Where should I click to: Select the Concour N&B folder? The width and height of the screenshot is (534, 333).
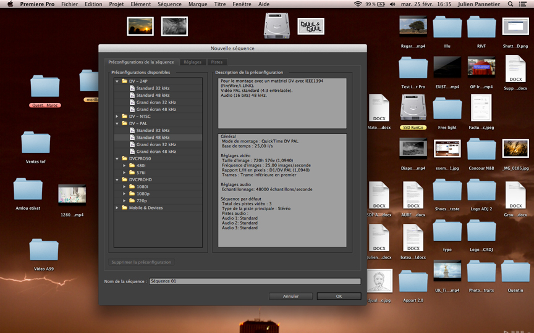click(x=481, y=149)
